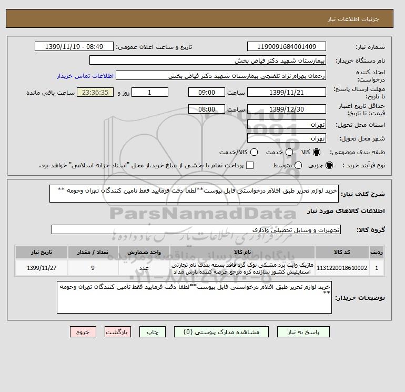Click the ساعت باقی مانده label

[50, 93]
